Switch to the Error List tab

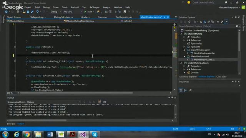tap(11, 124)
